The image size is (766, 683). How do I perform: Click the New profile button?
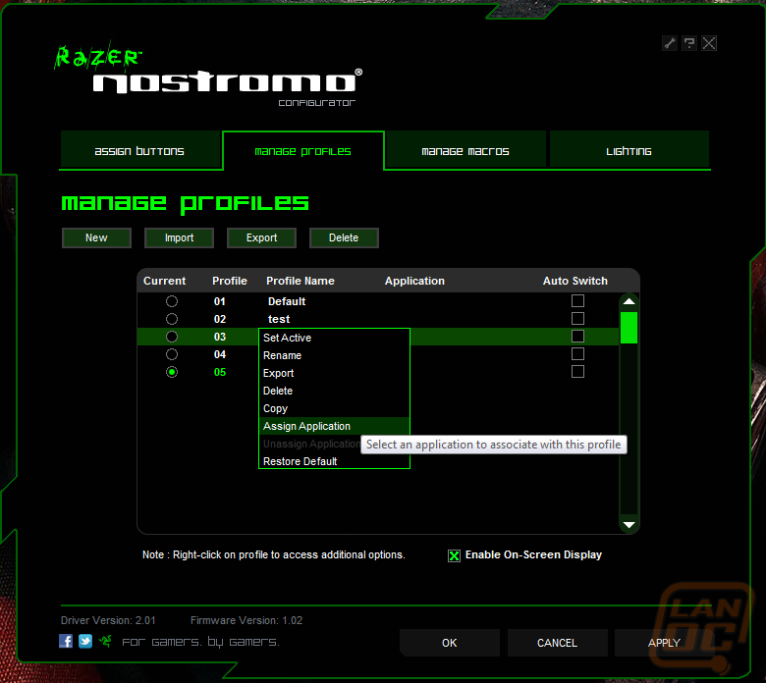click(x=96, y=237)
